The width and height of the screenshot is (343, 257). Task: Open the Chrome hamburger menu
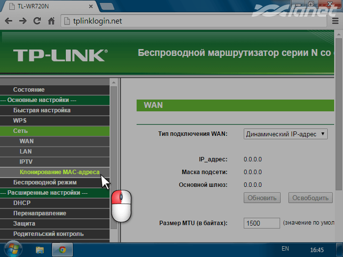tap(335, 22)
